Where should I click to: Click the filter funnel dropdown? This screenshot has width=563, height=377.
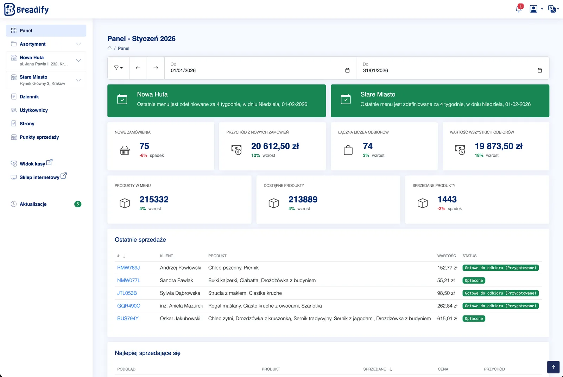click(x=119, y=68)
